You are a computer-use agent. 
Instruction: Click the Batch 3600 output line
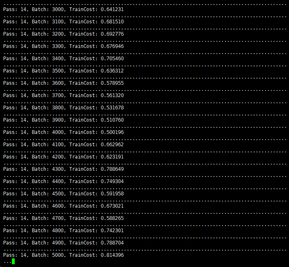click(x=63, y=83)
